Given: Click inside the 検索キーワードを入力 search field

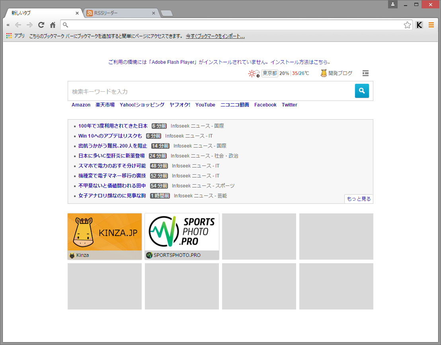Looking at the screenshot, I should click(179, 91).
